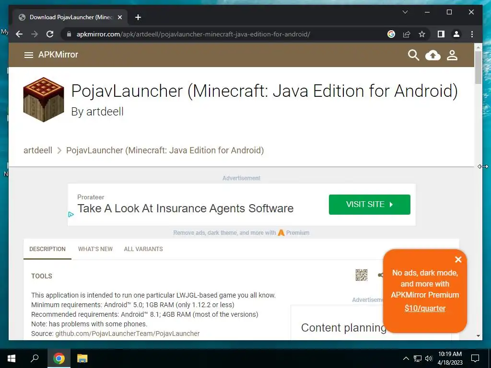
Task: Click the scrollbar up arrow
Action: pyautogui.click(x=478, y=47)
